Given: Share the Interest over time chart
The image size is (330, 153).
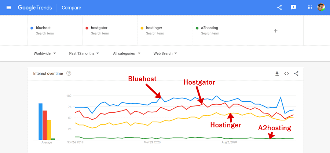Looking at the screenshot, I should tap(296, 74).
